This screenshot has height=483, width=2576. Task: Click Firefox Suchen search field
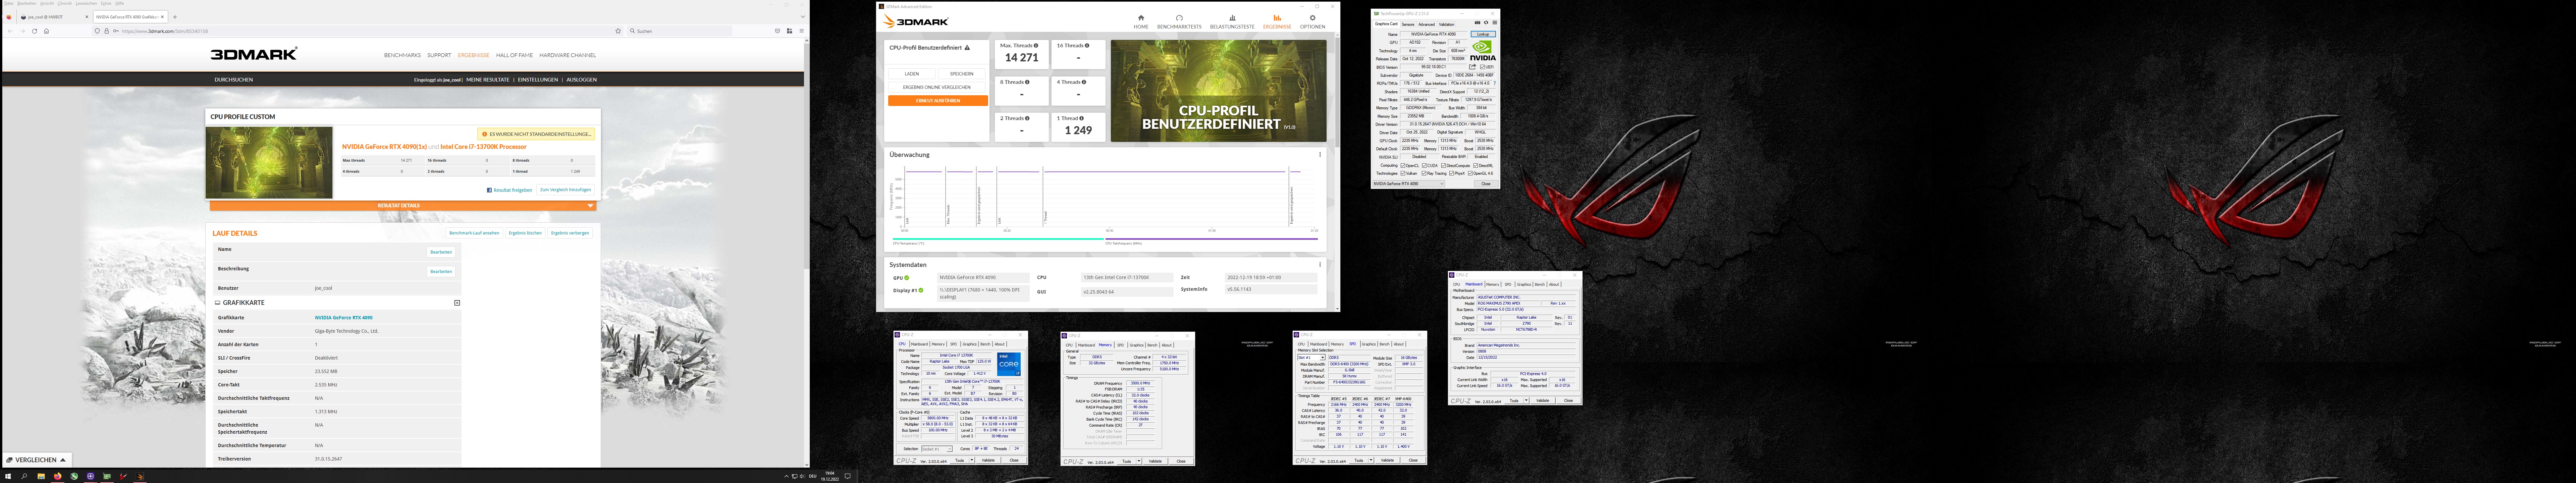[x=680, y=31]
